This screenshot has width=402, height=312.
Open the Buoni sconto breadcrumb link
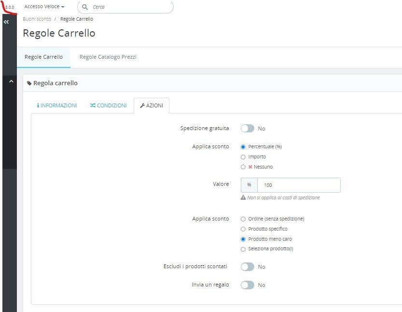coord(37,19)
